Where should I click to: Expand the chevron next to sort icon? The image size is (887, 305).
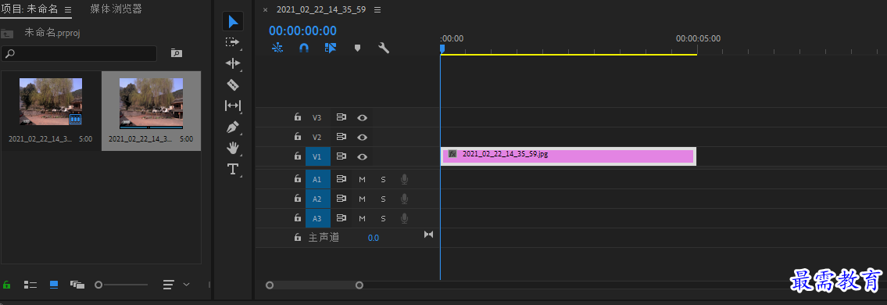pos(186,285)
